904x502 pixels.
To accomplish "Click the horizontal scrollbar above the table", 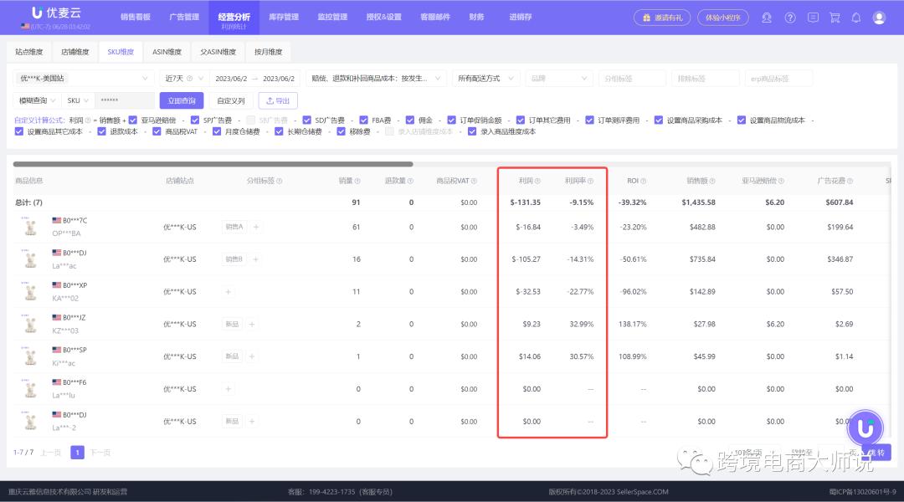I will tap(213, 164).
